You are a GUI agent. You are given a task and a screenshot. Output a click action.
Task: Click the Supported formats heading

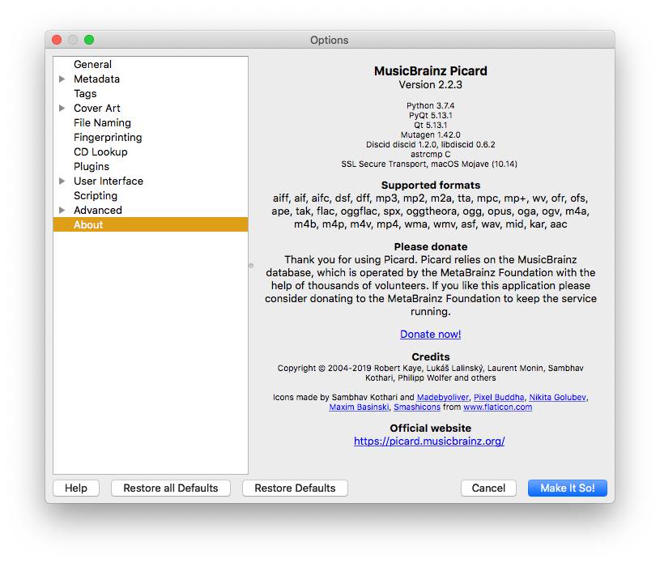pos(430,186)
